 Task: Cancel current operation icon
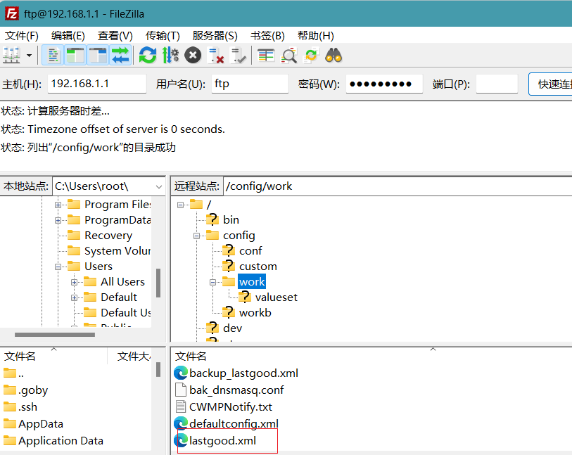[193, 56]
